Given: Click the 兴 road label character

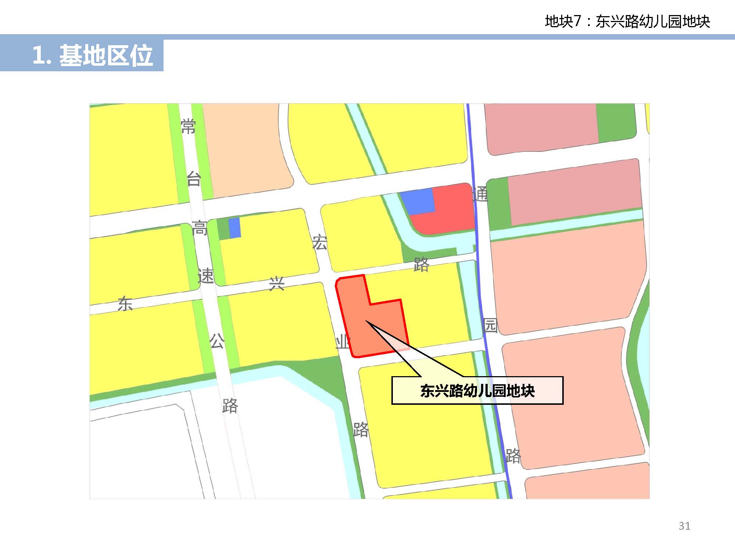Looking at the screenshot, I should [x=277, y=283].
